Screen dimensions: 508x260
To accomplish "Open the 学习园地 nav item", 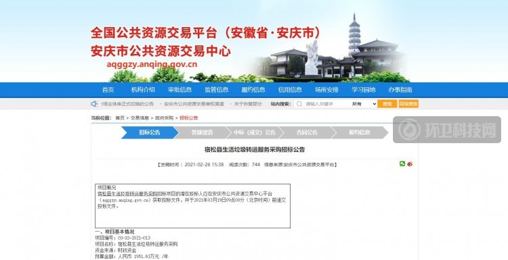I will click(364, 90).
